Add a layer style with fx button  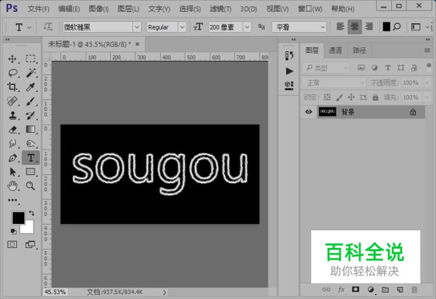pyautogui.click(x=341, y=290)
